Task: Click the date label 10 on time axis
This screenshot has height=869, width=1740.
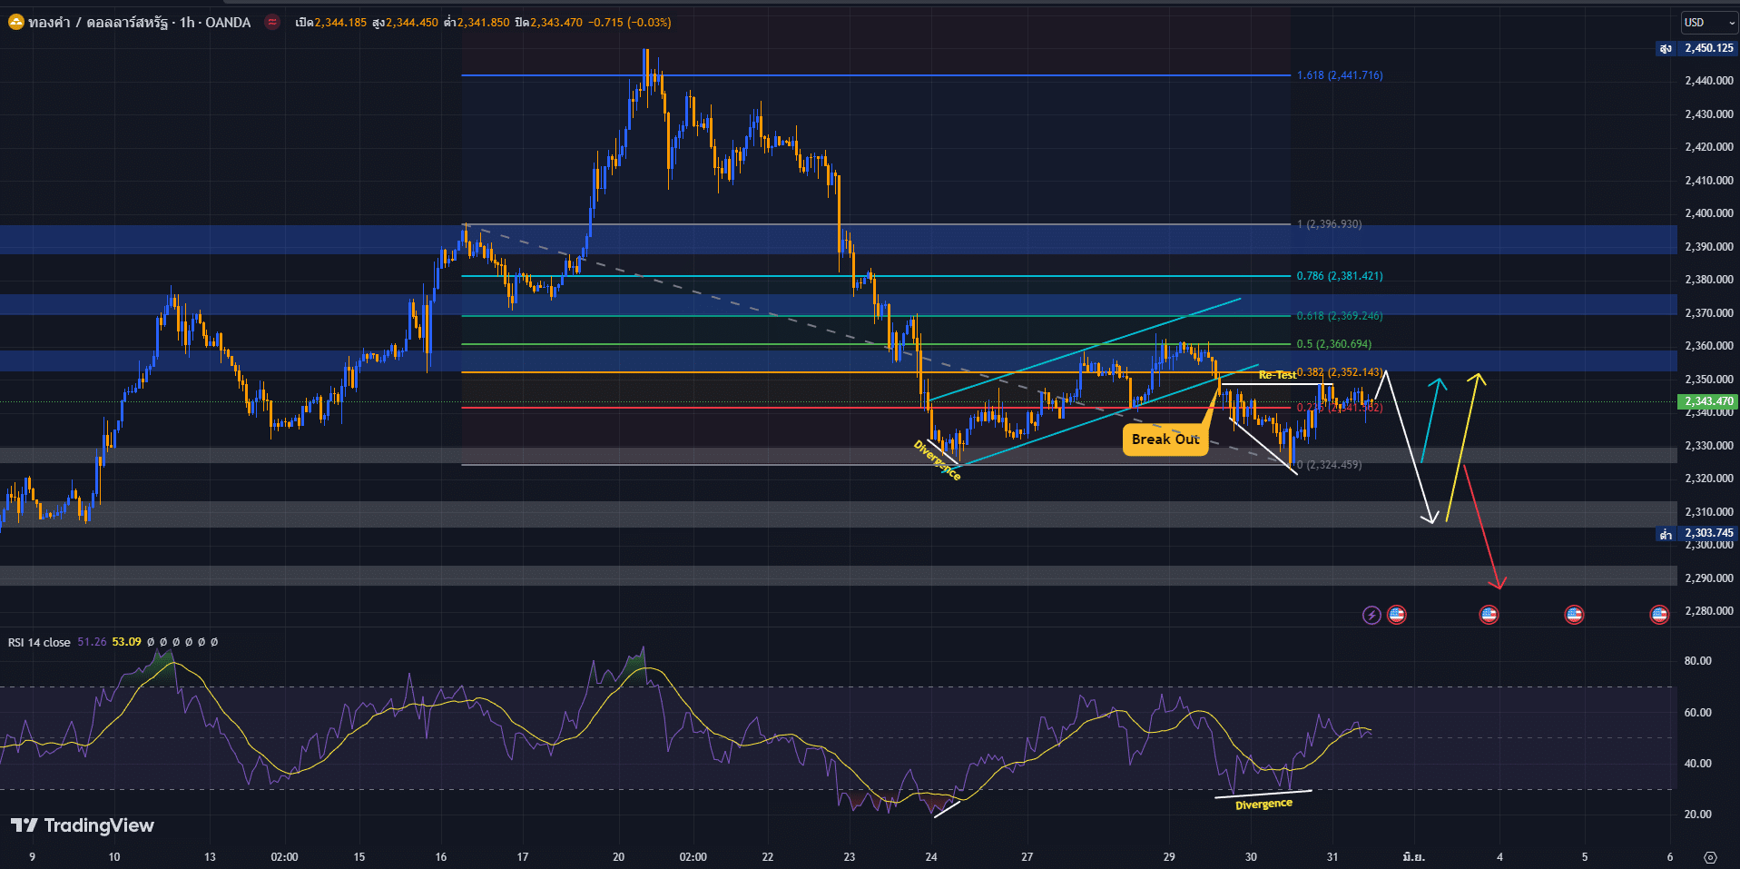Action: [x=114, y=857]
